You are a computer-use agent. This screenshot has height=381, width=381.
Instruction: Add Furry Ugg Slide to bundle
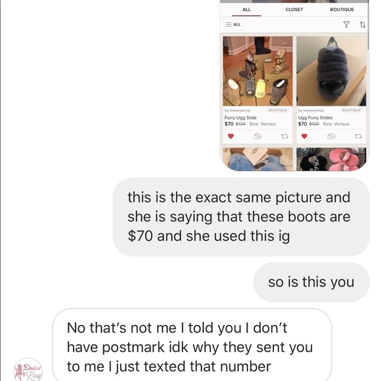(258, 137)
